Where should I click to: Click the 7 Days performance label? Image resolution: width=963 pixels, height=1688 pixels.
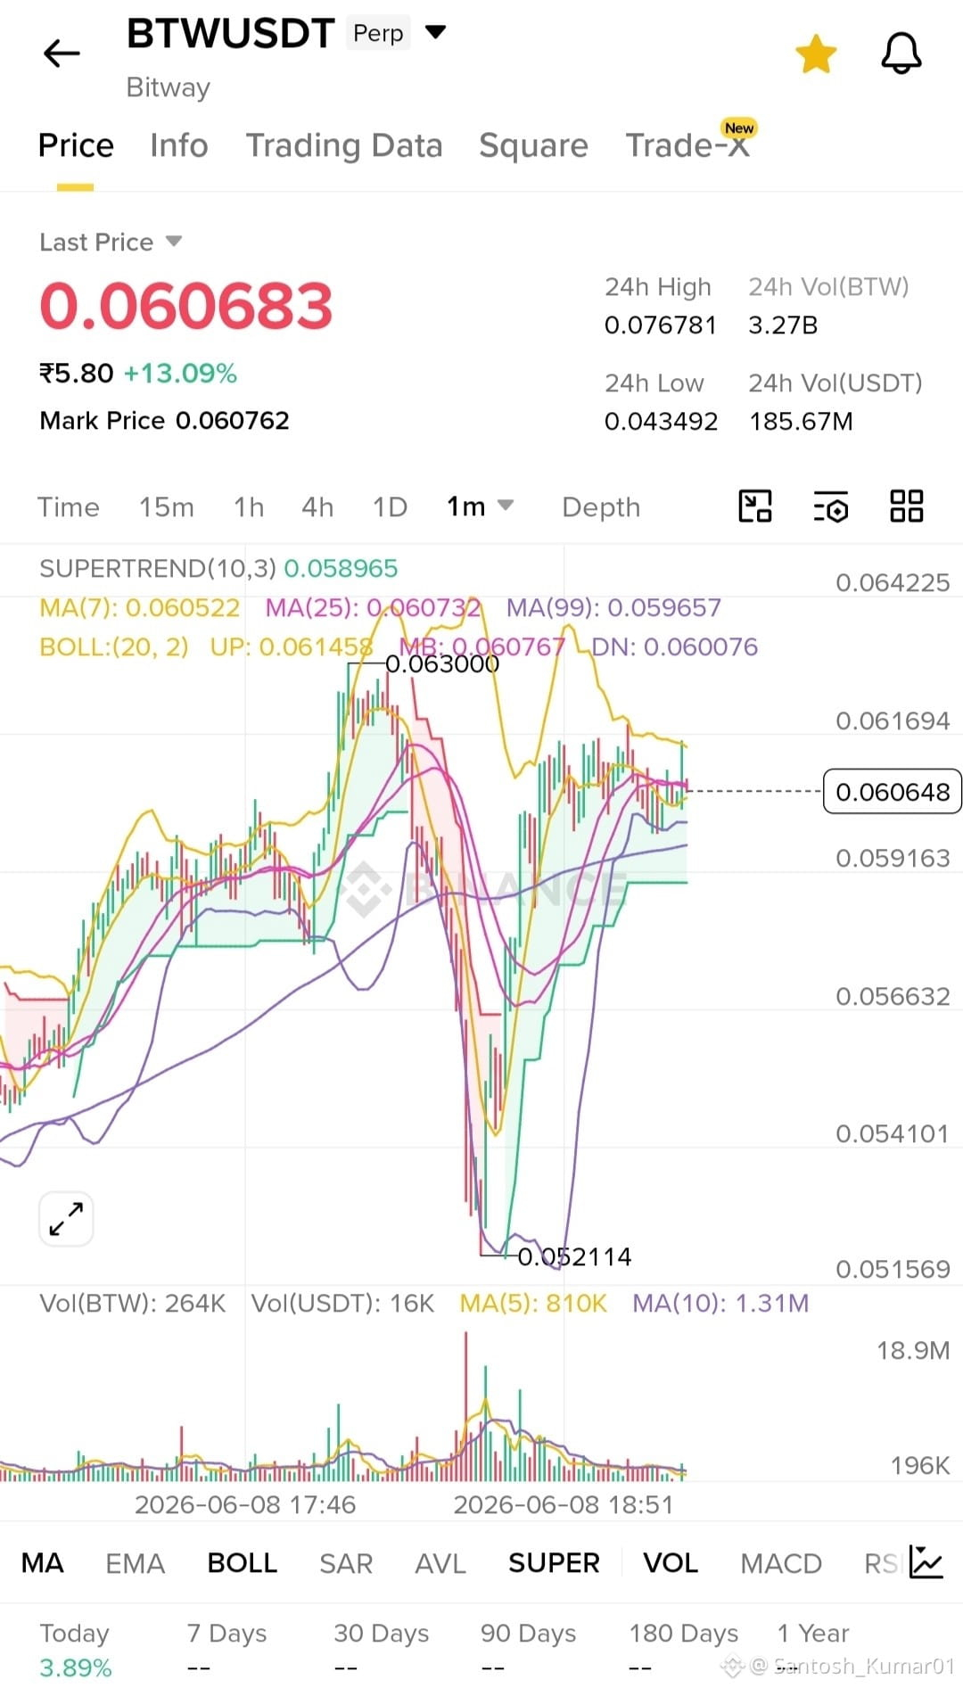click(x=226, y=1633)
